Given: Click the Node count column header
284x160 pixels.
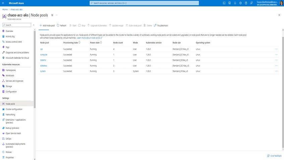Looking at the screenshot, I should coord(118,43).
